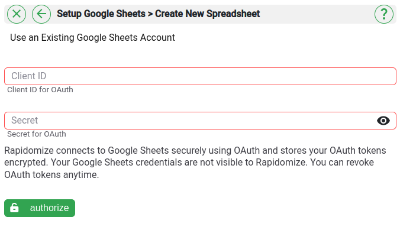This screenshot has height=230, width=400.
Task: Focus the Secret input field
Action: [x=200, y=121]
